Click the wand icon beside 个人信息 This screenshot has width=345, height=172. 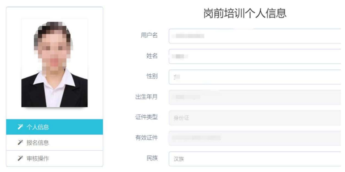[x=19, y=127]
